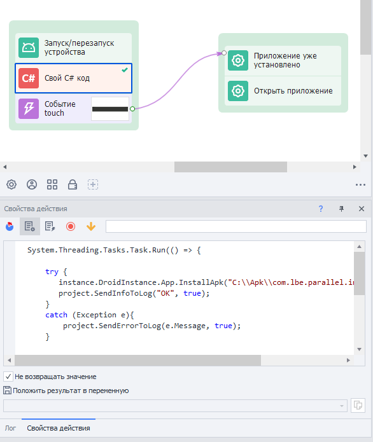The image size is (373, 442).
Task: Expand the result variable dropdown
Action: pyautogui.click(x=342, y=406)
